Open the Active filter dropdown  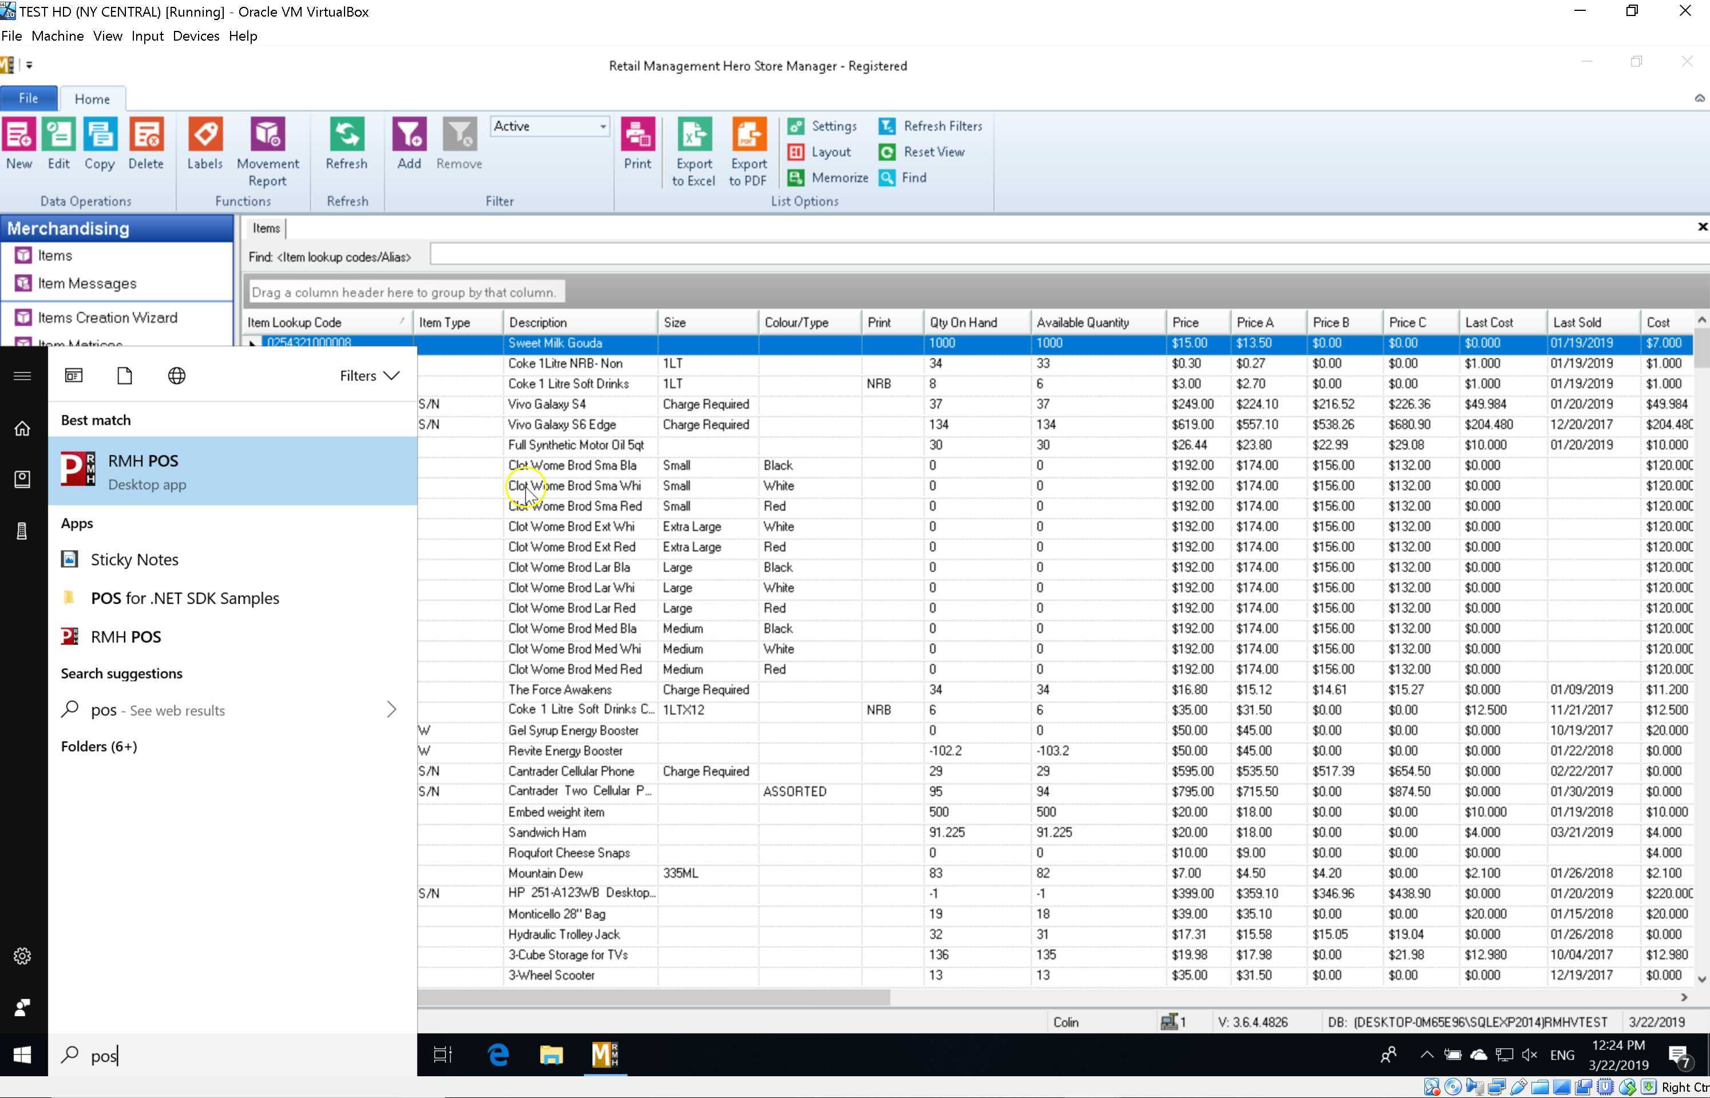click(602, 126)
